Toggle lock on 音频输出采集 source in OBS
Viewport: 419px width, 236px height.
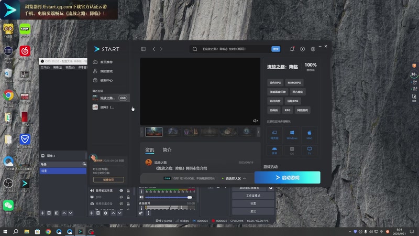pyautogui.click(x=128, y=190)
